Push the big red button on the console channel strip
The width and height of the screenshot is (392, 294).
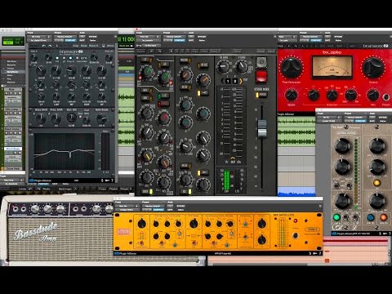coord(261,77)
